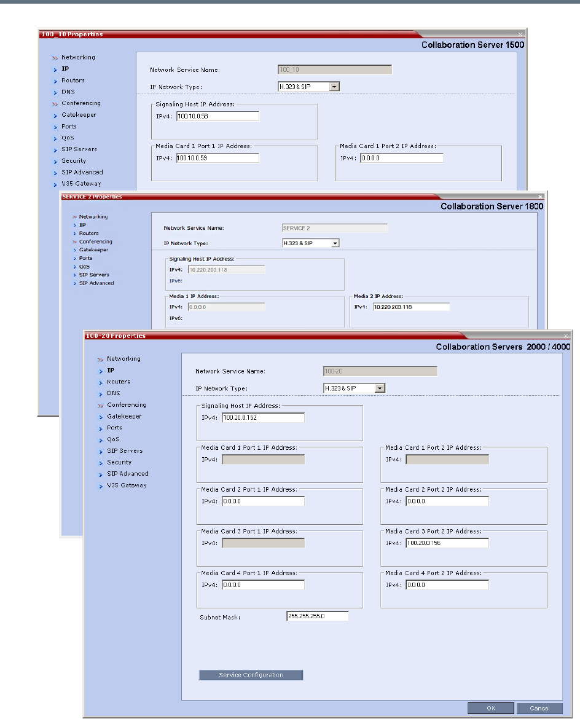Click Media Card 2 Port 2 IPv4 field
580x719 pixels.
[x=447, y=501]
